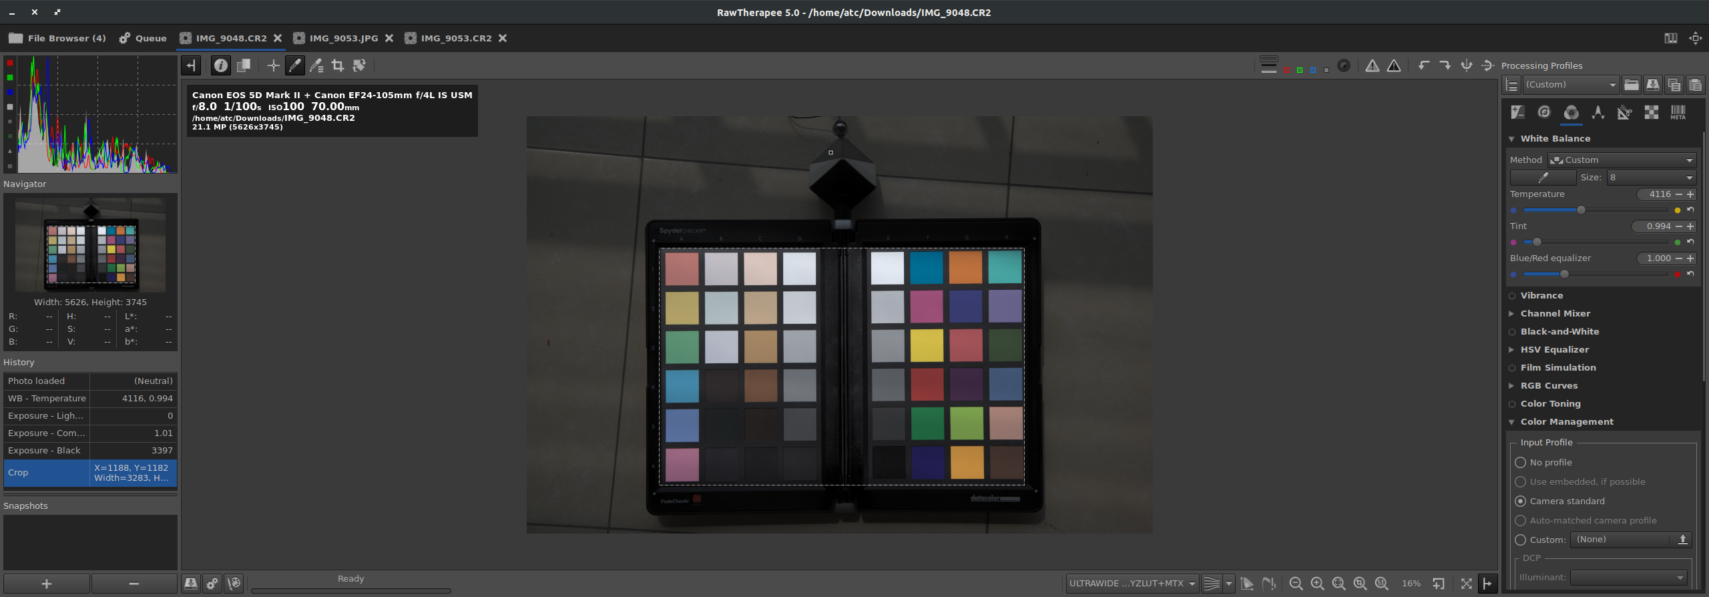1709x597 pixels.
Task: Click the white balance pick button
Action: coord(1543,178)
